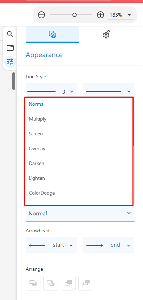This screenshot has width=143, height=300.
Task: Click the zoom out minus icon
Action: pyautogui.click(x=41, y=15)
